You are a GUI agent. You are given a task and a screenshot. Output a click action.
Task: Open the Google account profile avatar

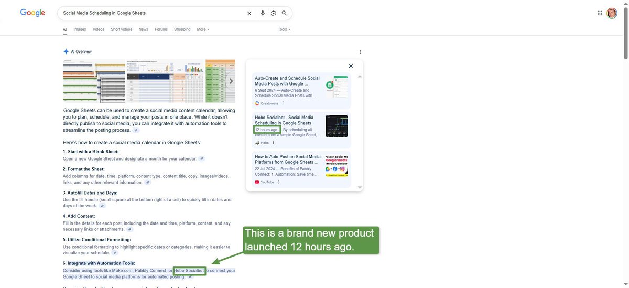pyautogui.click(x=612, y=13)
